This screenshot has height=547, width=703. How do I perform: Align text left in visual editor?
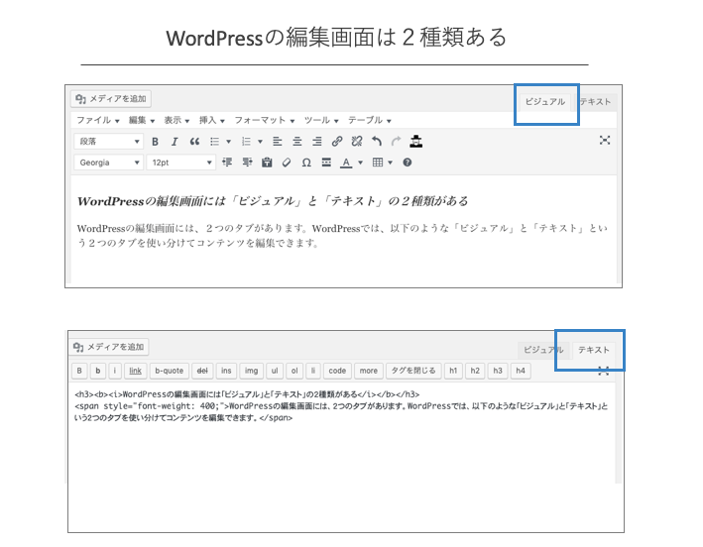coord(278,142)
